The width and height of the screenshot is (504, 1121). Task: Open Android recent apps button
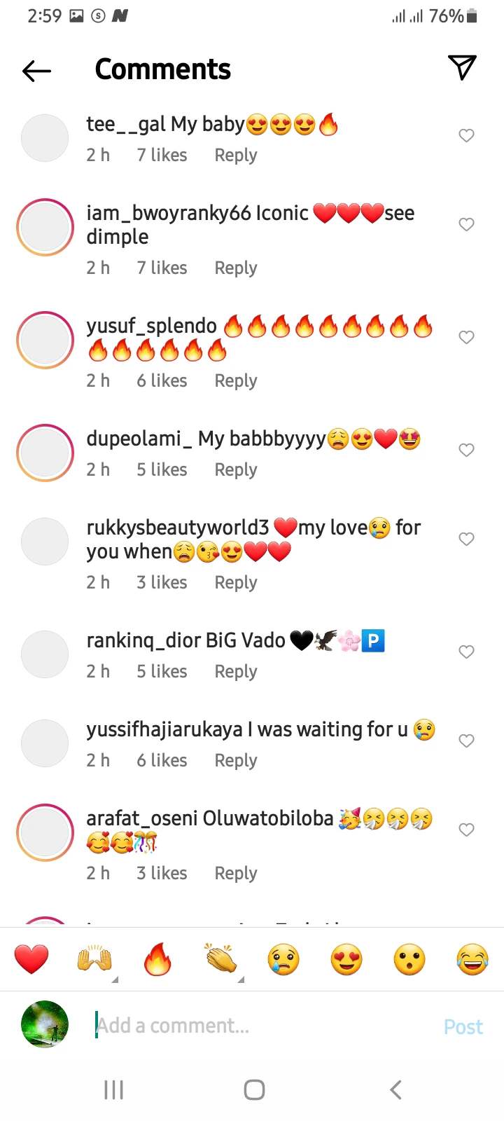coord(113,1090)
